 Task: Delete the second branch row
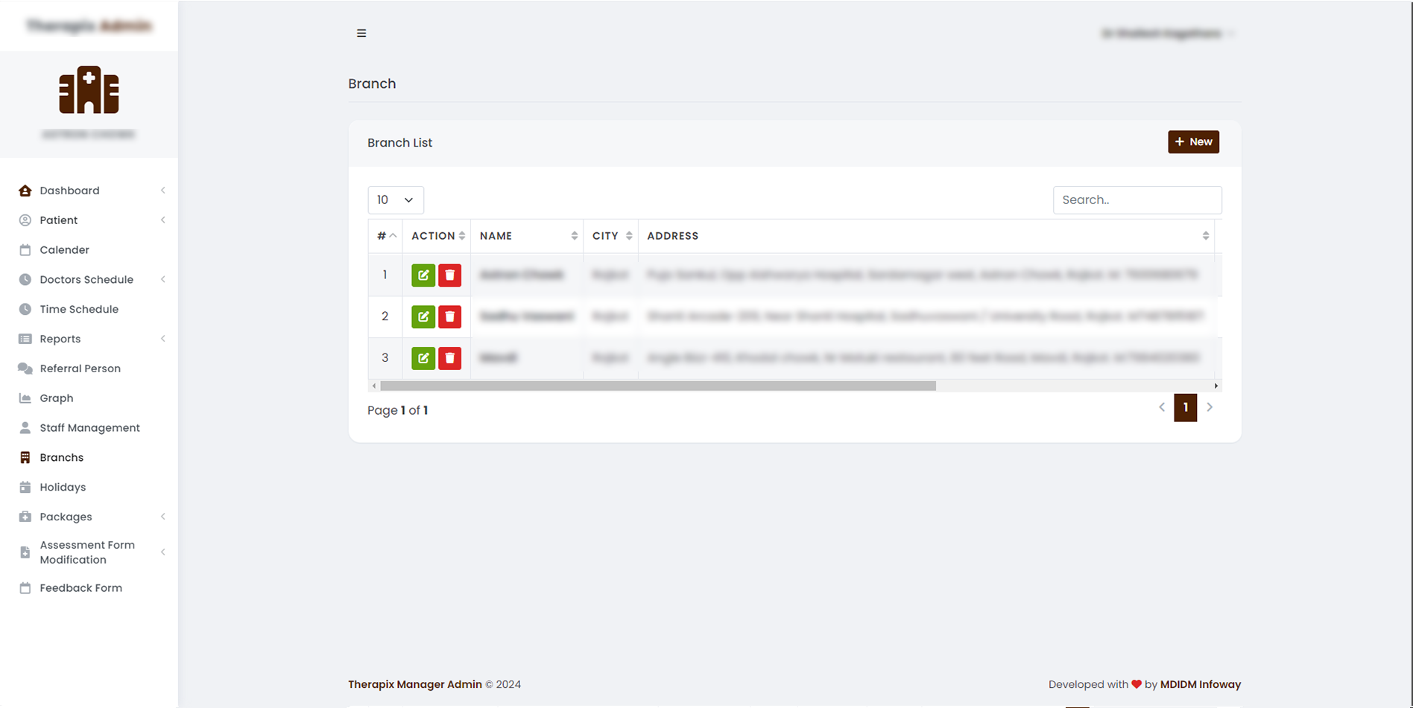(x=449, y=317)
